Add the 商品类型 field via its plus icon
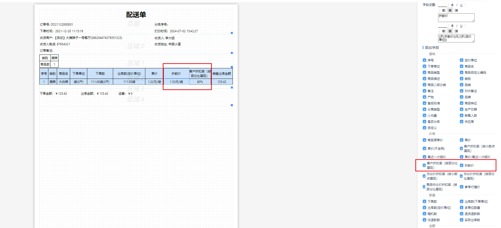This screenshot has width=501, height=228. coord(424,73)
